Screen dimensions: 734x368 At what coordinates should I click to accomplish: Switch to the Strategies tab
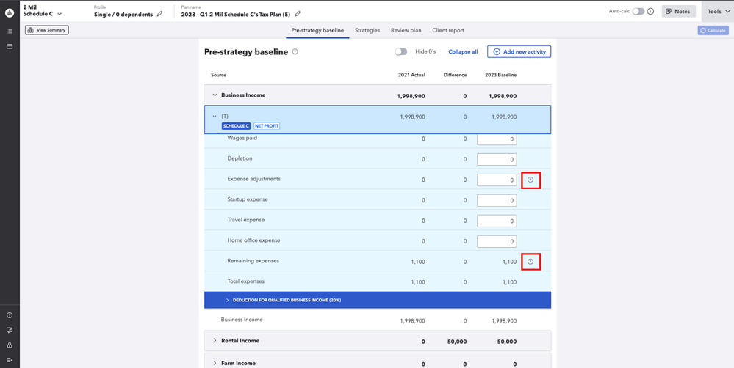(x=367, y=31)
